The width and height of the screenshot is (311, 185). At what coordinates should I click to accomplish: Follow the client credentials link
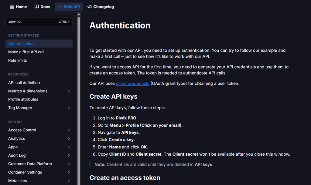[x=132, y=83]
